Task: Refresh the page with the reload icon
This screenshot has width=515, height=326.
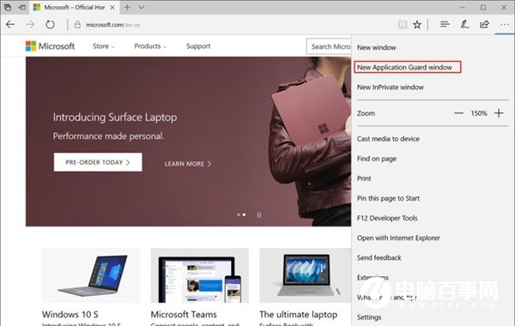Action: click(50, 24)
